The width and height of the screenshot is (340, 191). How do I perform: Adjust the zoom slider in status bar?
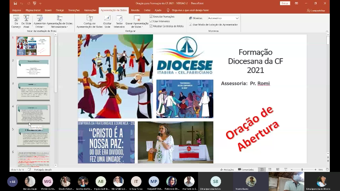tap(302, 169)
